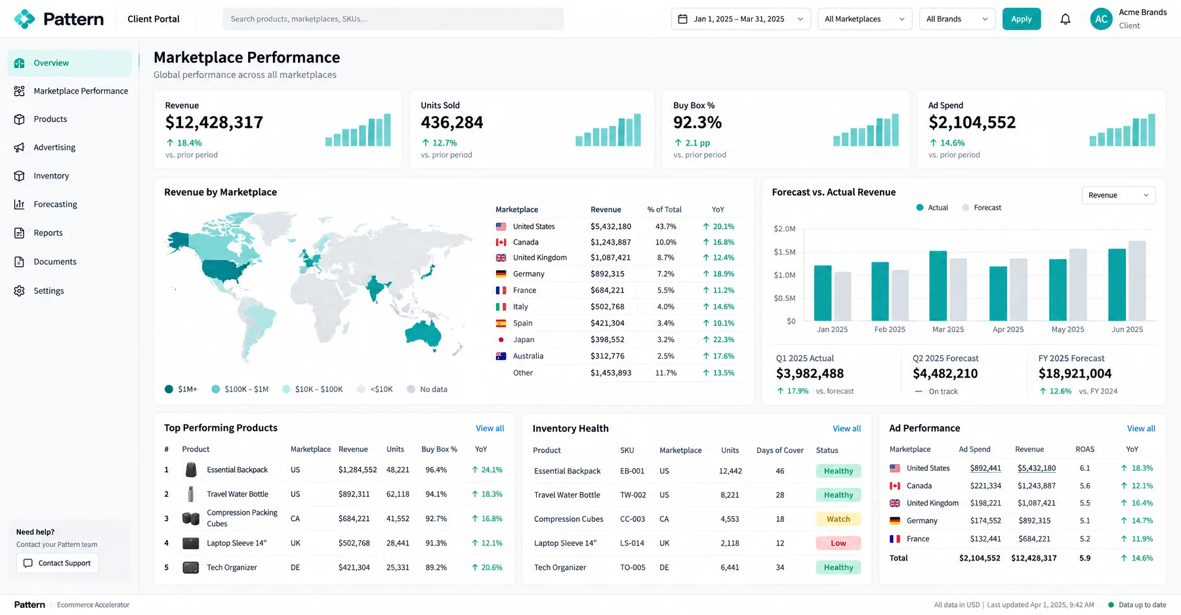
Task: Click the AC user avatar
Action: 1101,19
